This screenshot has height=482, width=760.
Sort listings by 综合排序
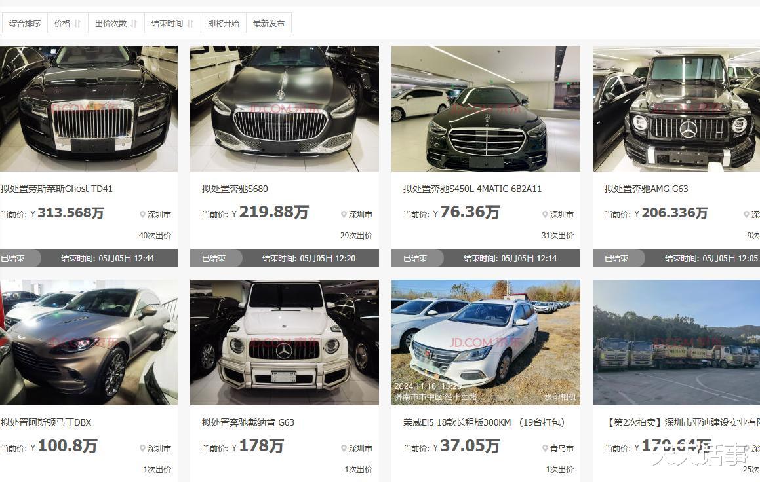click(25, 23)
